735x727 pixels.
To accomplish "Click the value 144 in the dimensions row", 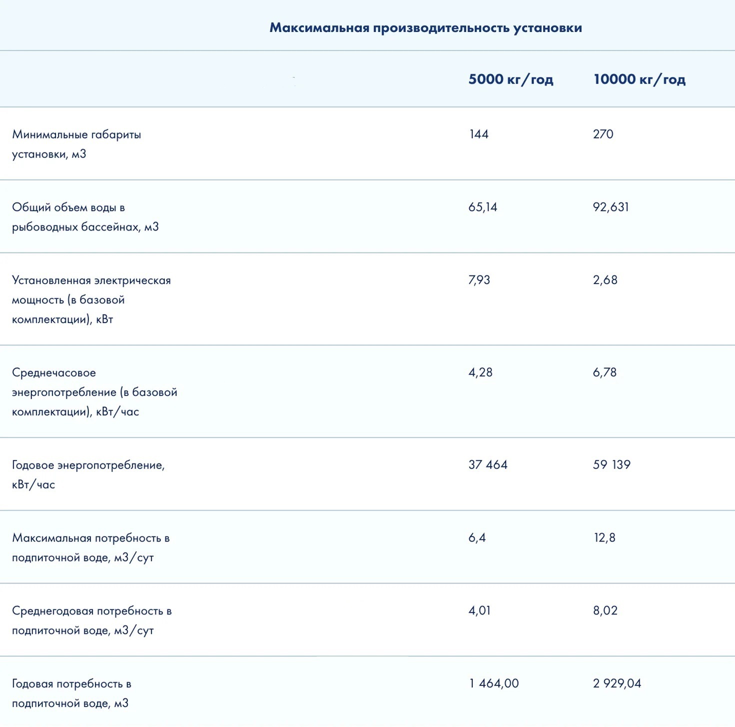I will pyautogui.click(x=479, y=134).
